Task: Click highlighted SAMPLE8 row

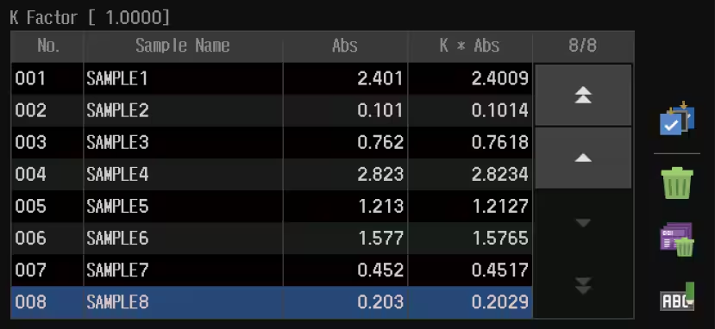Action: click(x=272, y=302)
